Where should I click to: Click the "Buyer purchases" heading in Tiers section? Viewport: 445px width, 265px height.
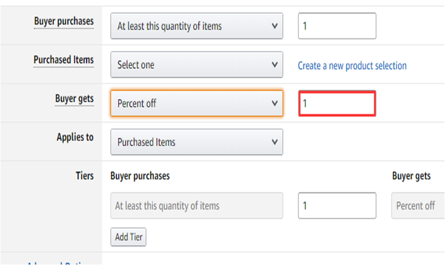point(140,176)
